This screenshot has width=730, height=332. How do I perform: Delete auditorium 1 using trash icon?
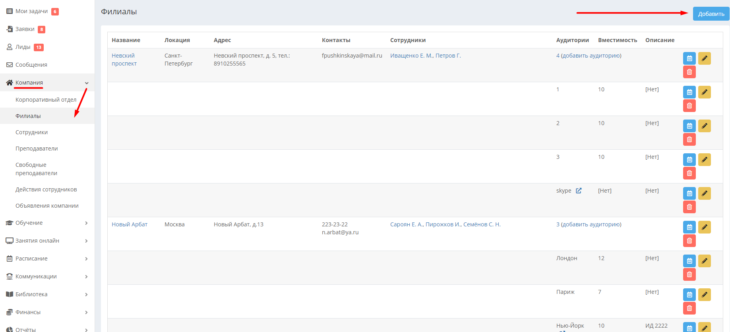coord(689,106)
